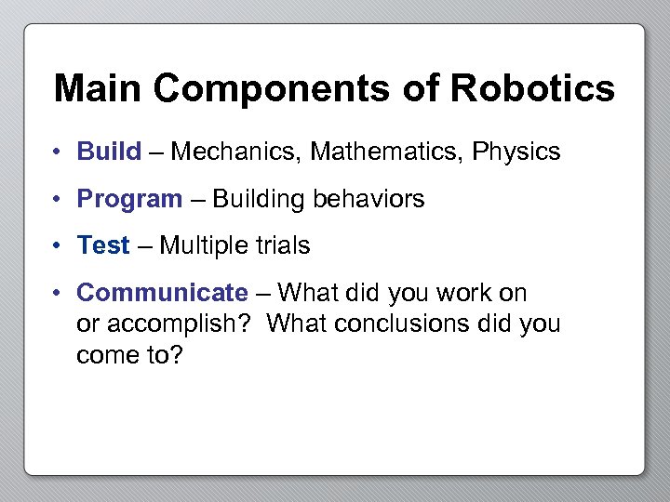The width and height of the screenshot is (670, 502).
Task: Click the text 'come to?' on last line
Action: pos(129,356)
